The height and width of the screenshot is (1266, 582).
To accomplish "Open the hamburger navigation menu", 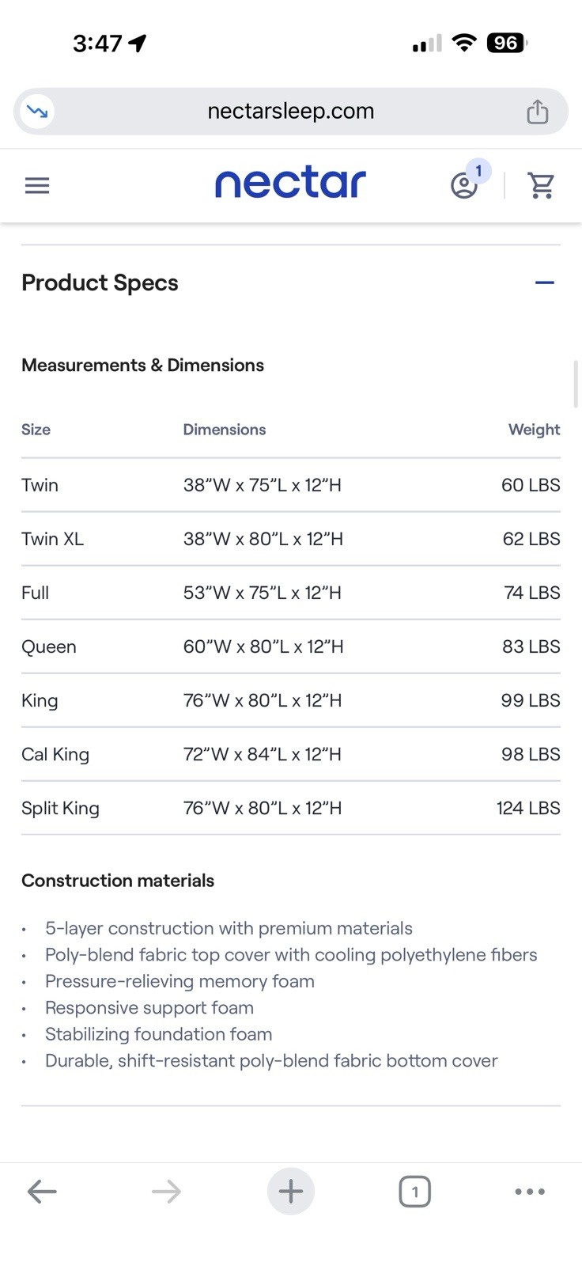I will (x=37, y=186).
